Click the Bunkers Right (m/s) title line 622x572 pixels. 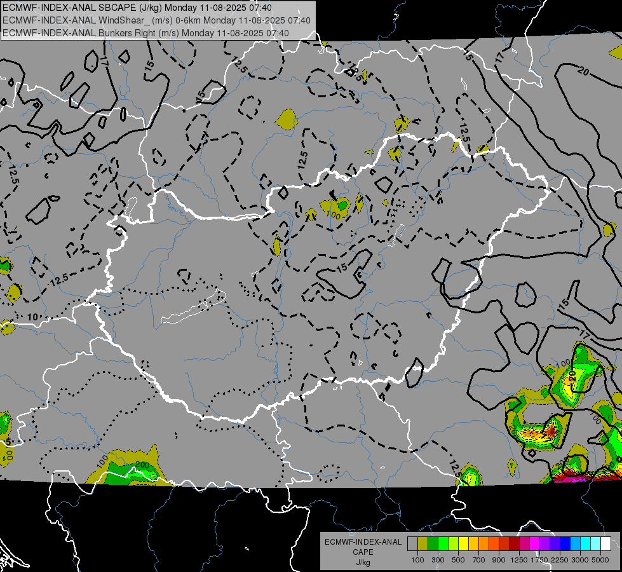click(x=145, y=33)
